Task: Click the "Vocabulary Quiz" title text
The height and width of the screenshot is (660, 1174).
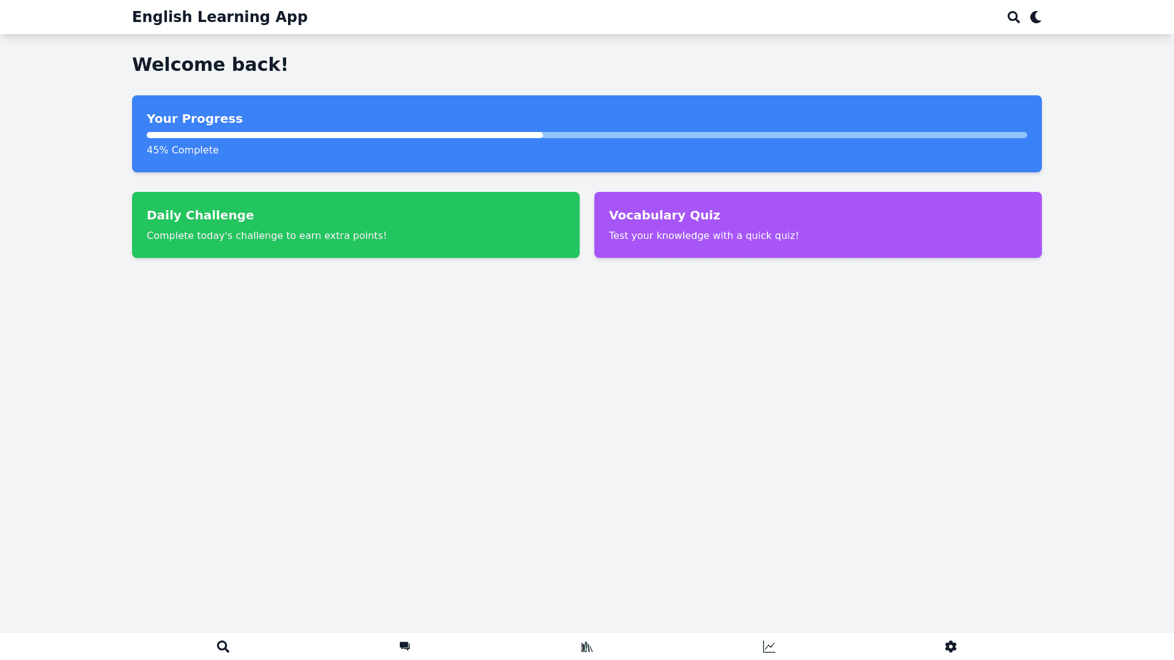Action: click(664, 215)
